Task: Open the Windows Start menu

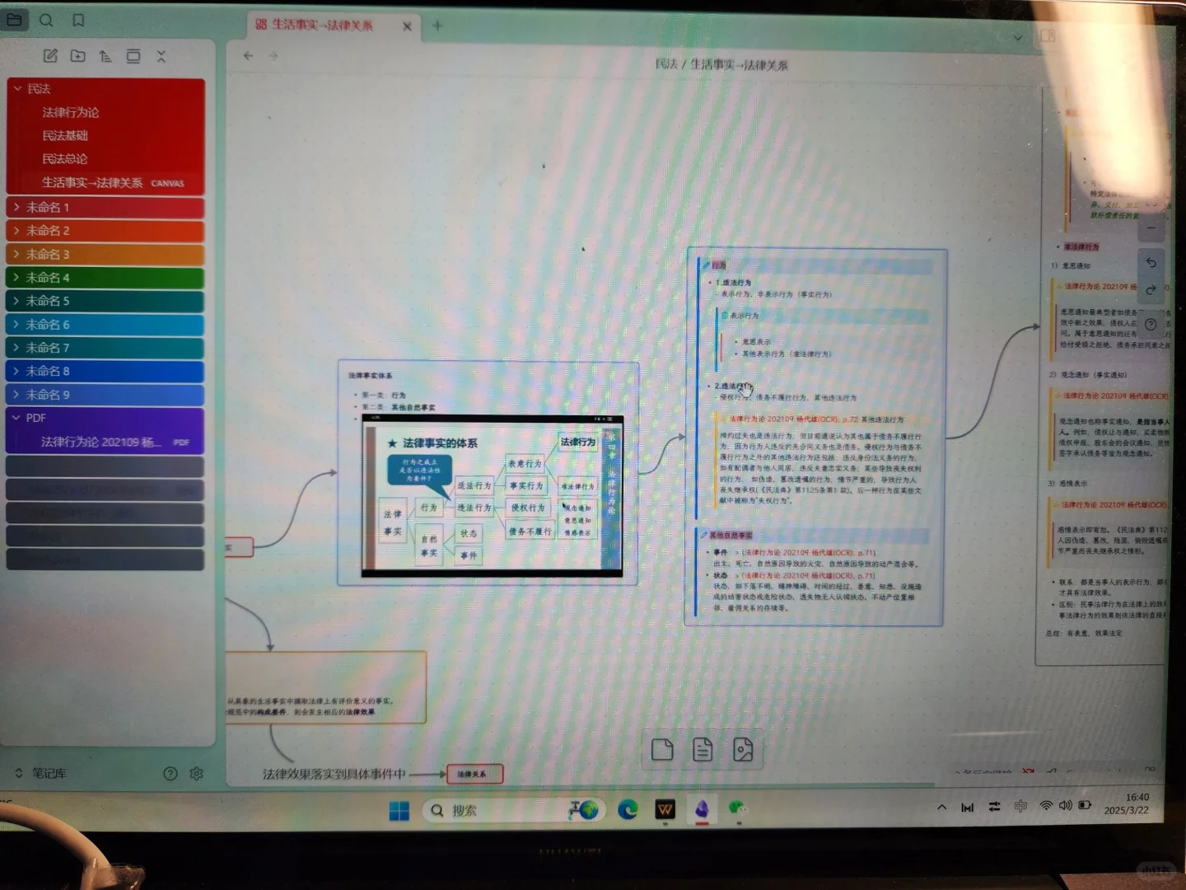Action: point(399,812)
